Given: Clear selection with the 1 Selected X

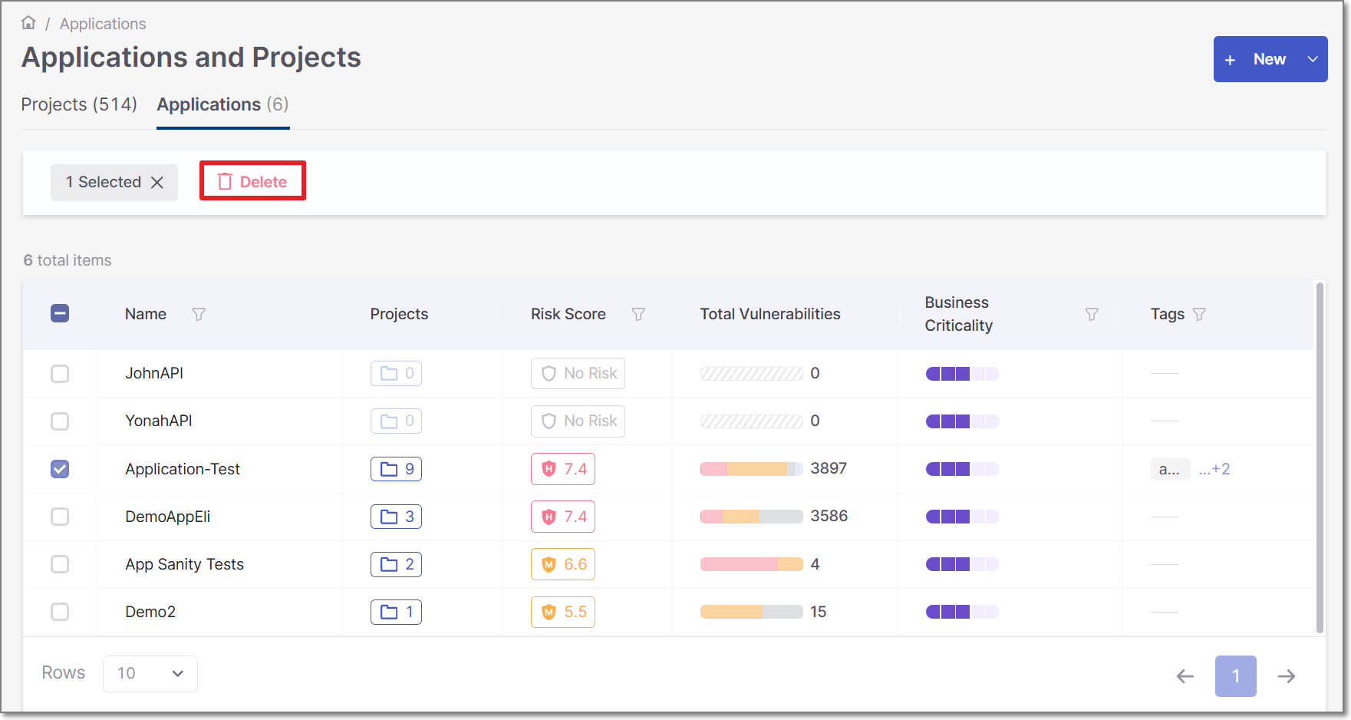Looking at the screenshot, I should (x=157, y=182).
